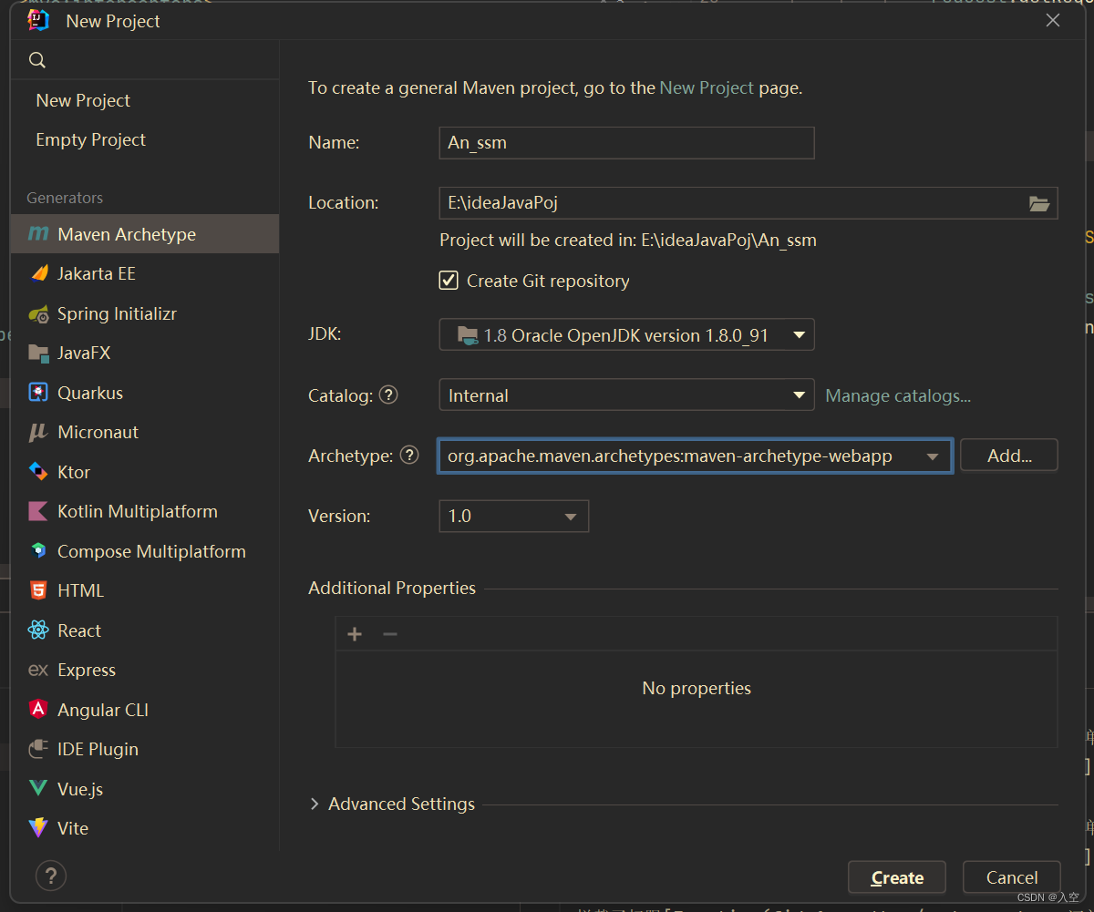
Task: Click the Ktor generator icon
Action: pyautogui.click(x=38, y=472)
